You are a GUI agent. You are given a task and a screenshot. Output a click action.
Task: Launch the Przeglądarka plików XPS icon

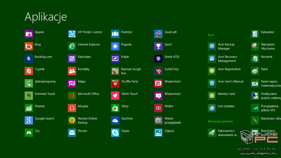(x=255, y=108)
